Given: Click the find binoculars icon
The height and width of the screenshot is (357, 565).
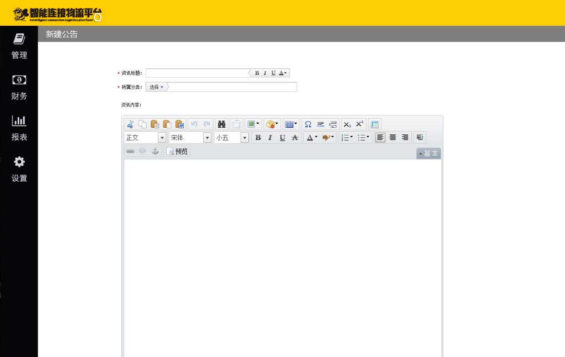Looking at the screenshot, I should tap(221, 124).
